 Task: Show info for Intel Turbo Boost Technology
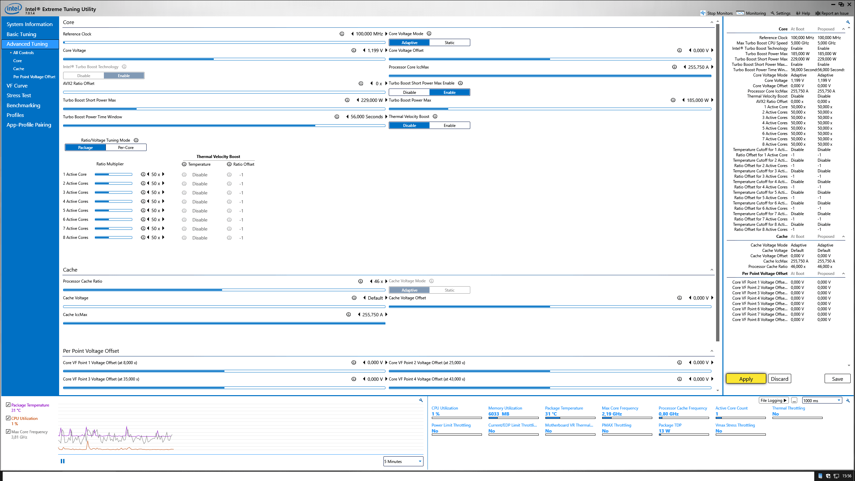tap(124, 66)
